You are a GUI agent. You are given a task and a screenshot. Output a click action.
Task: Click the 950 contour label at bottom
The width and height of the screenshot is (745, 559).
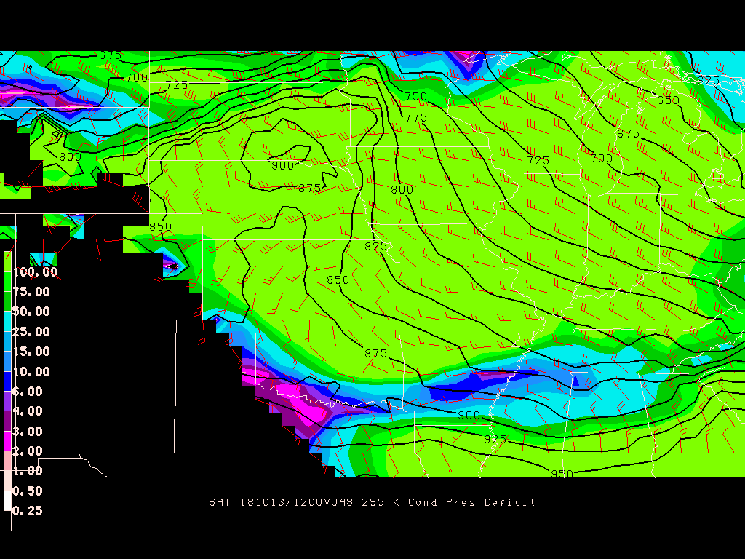tap(562, 474)
